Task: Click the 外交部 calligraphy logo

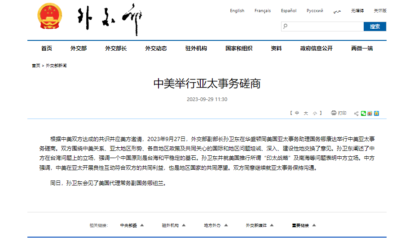Action: tap(110, 19)
